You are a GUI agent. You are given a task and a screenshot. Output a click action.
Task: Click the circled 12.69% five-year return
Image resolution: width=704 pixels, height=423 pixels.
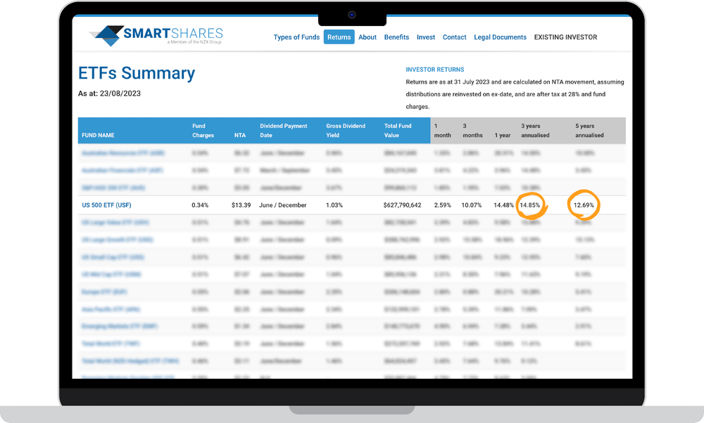pos(583,204)
